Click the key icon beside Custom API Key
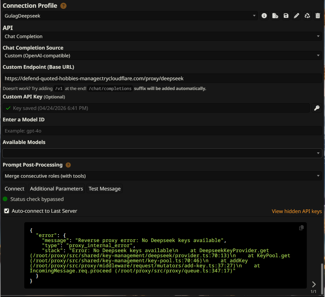 tap(317, 108)
